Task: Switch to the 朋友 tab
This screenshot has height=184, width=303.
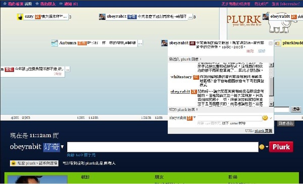Action: pos(159,177)
